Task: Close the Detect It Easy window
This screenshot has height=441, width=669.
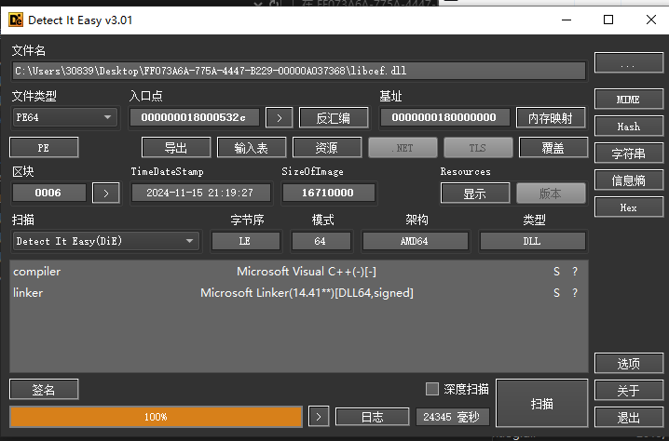Action: [651, 20]
